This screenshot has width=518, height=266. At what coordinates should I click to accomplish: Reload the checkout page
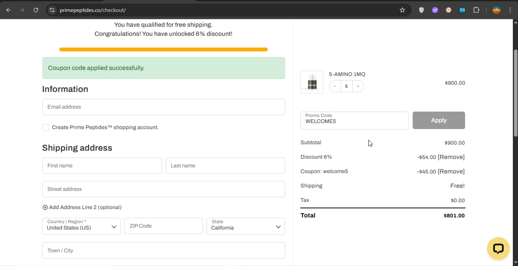coord(36,10)
